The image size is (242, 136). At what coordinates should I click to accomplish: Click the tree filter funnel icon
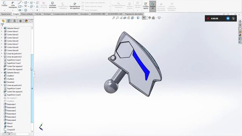tap(2, 25)
